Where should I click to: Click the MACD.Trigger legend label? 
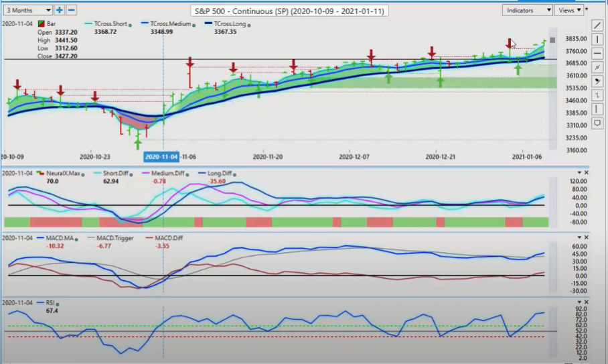pos(115,238)
